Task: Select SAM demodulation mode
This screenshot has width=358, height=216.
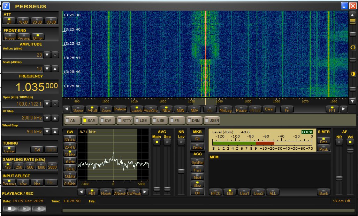Action: 90,120
